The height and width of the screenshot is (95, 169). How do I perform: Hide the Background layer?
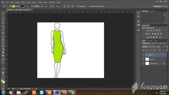(143, 63)
